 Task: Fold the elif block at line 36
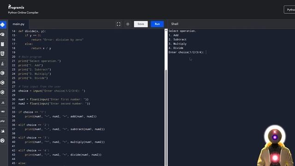(17, 125)
